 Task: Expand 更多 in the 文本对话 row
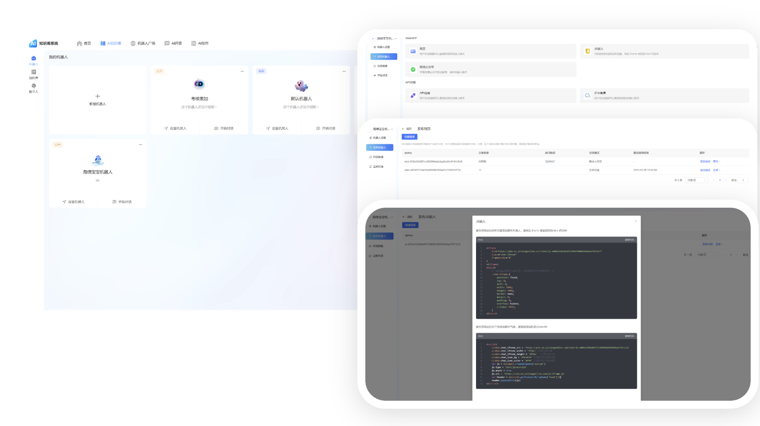click(716, 170)
